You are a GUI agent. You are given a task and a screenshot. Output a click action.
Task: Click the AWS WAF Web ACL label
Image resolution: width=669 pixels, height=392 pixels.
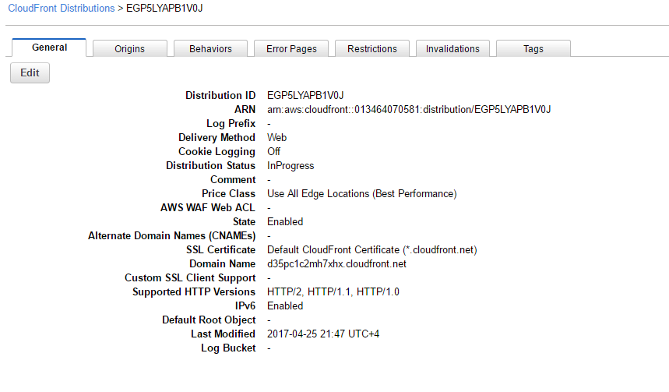click(208, 207)
